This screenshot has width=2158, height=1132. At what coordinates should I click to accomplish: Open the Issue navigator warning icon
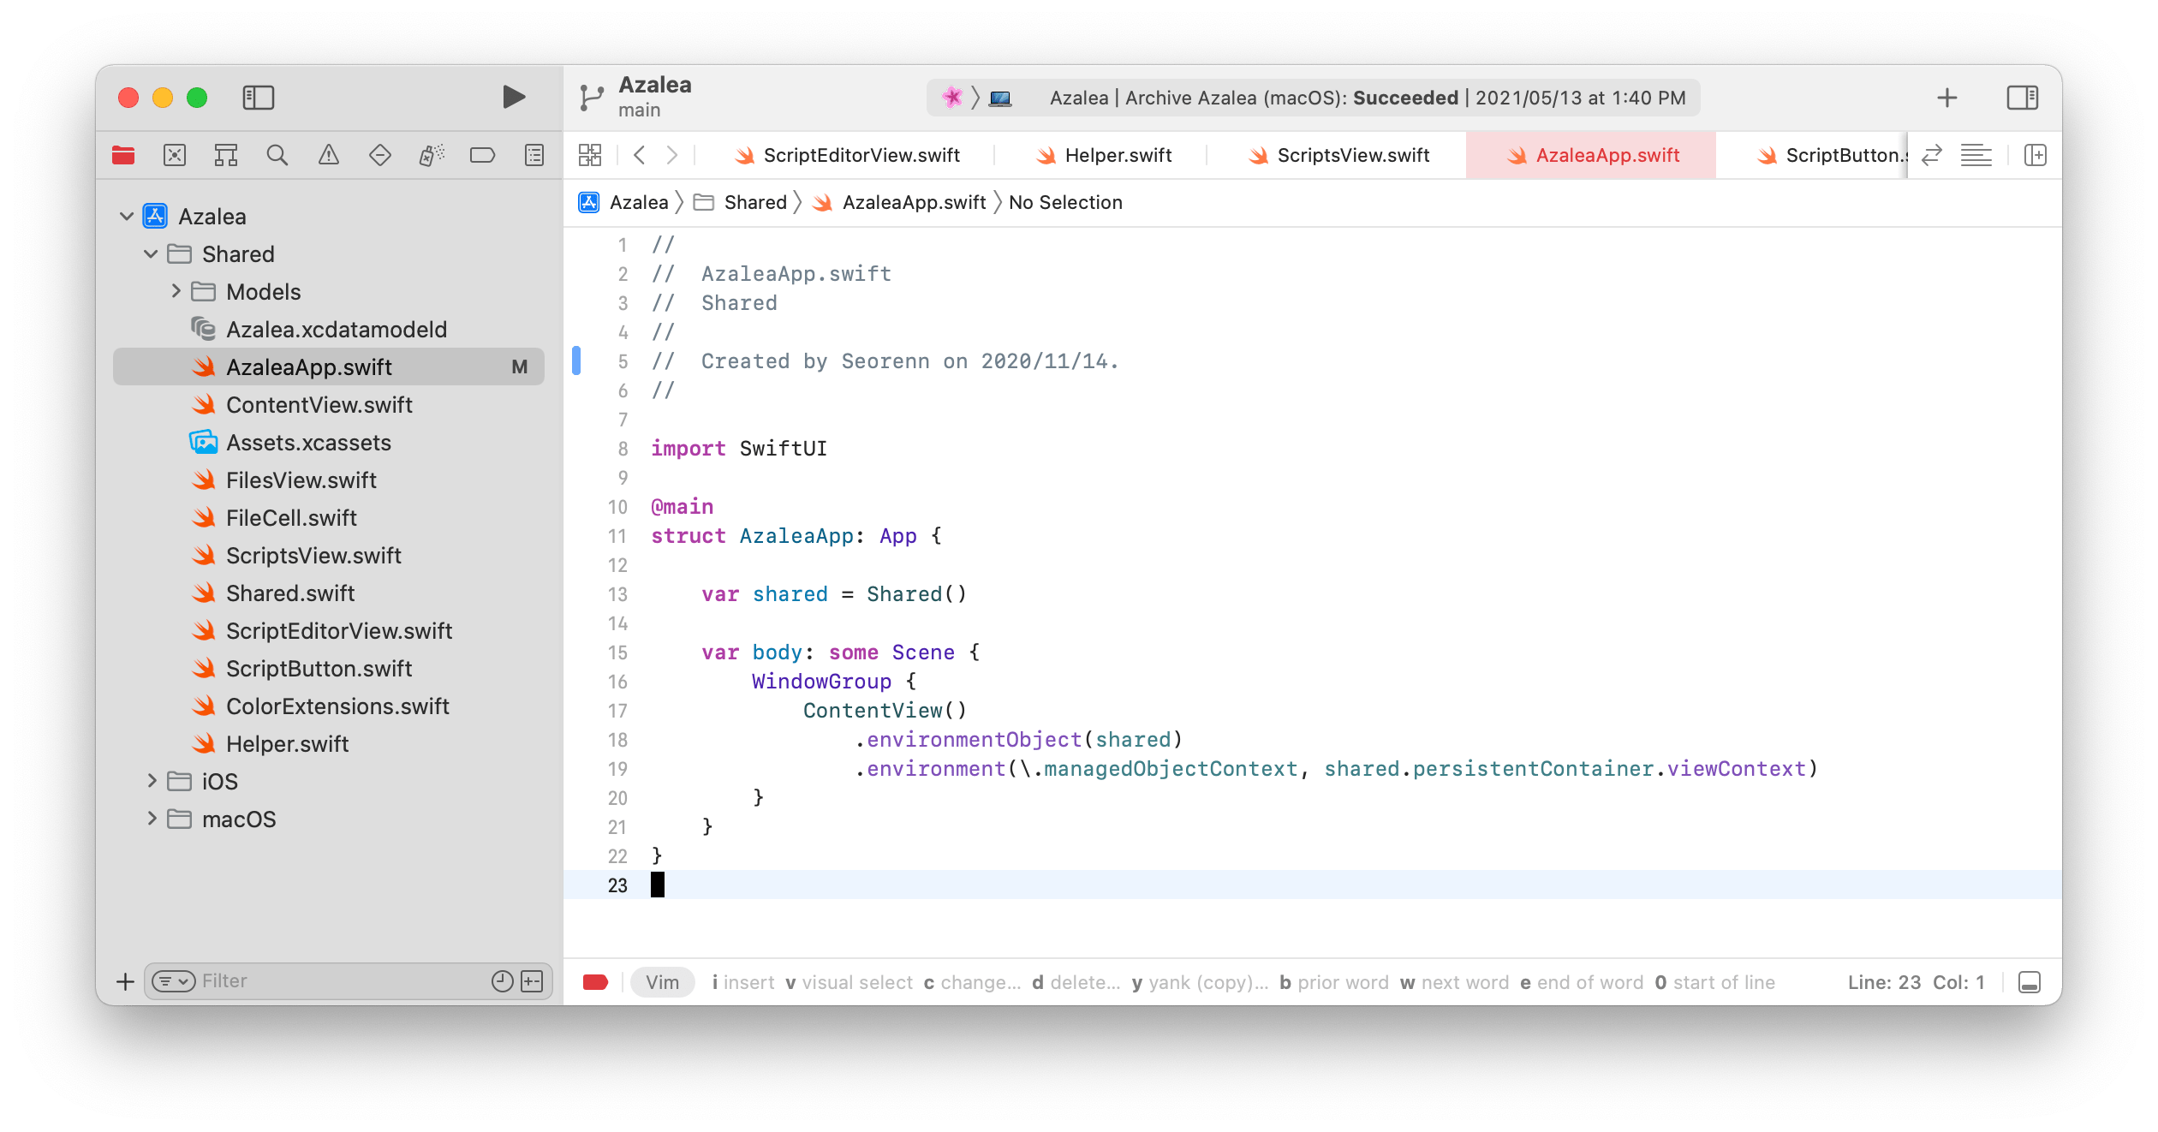coord(329,155)
